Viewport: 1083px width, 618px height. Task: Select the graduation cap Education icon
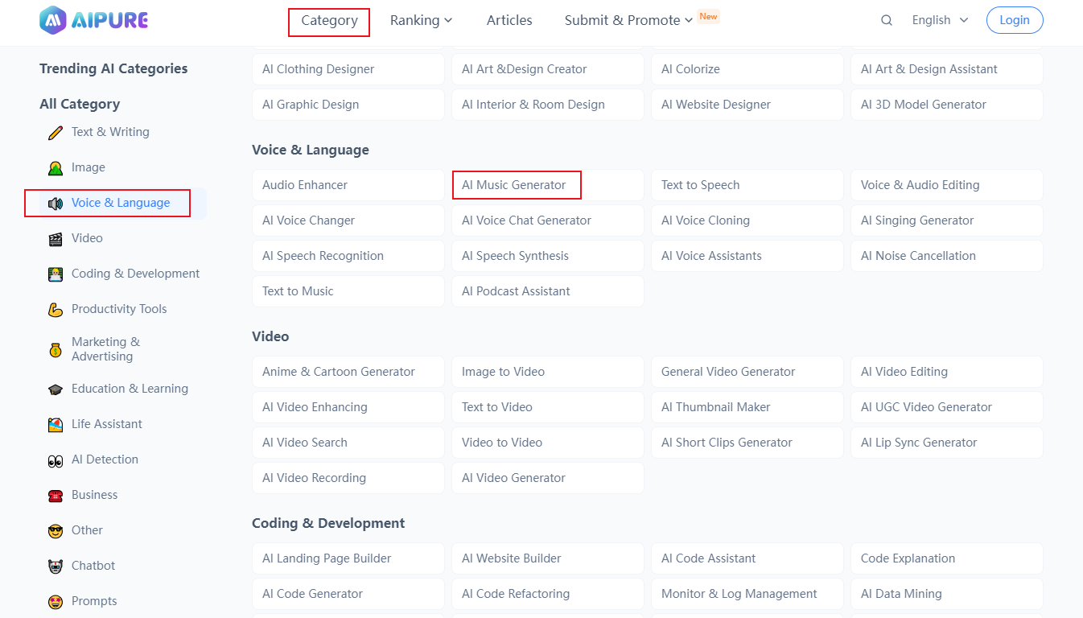(x=56, y=389)
